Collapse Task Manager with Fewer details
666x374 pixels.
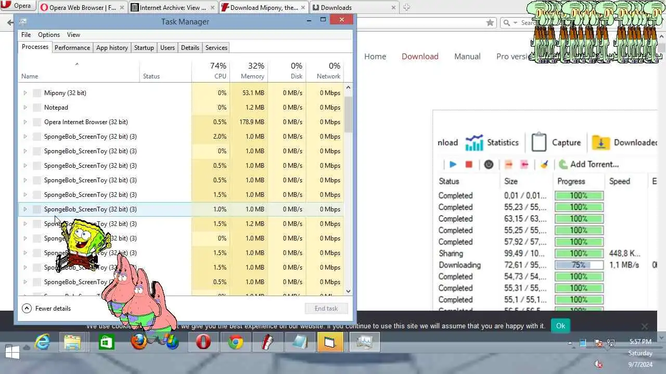tap(46, 308)
